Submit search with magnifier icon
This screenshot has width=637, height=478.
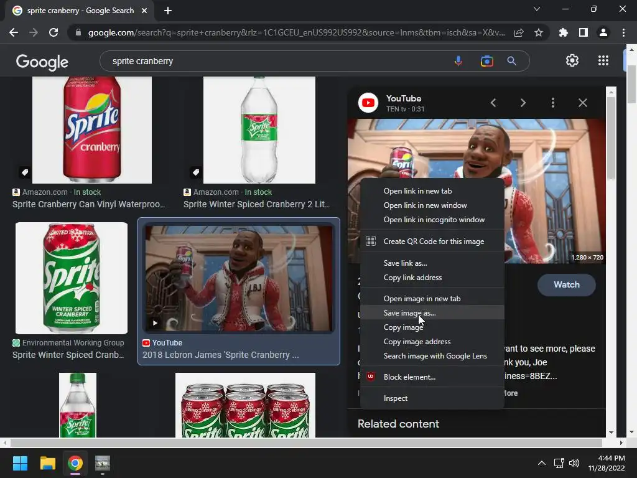click(x=511, y=61)
